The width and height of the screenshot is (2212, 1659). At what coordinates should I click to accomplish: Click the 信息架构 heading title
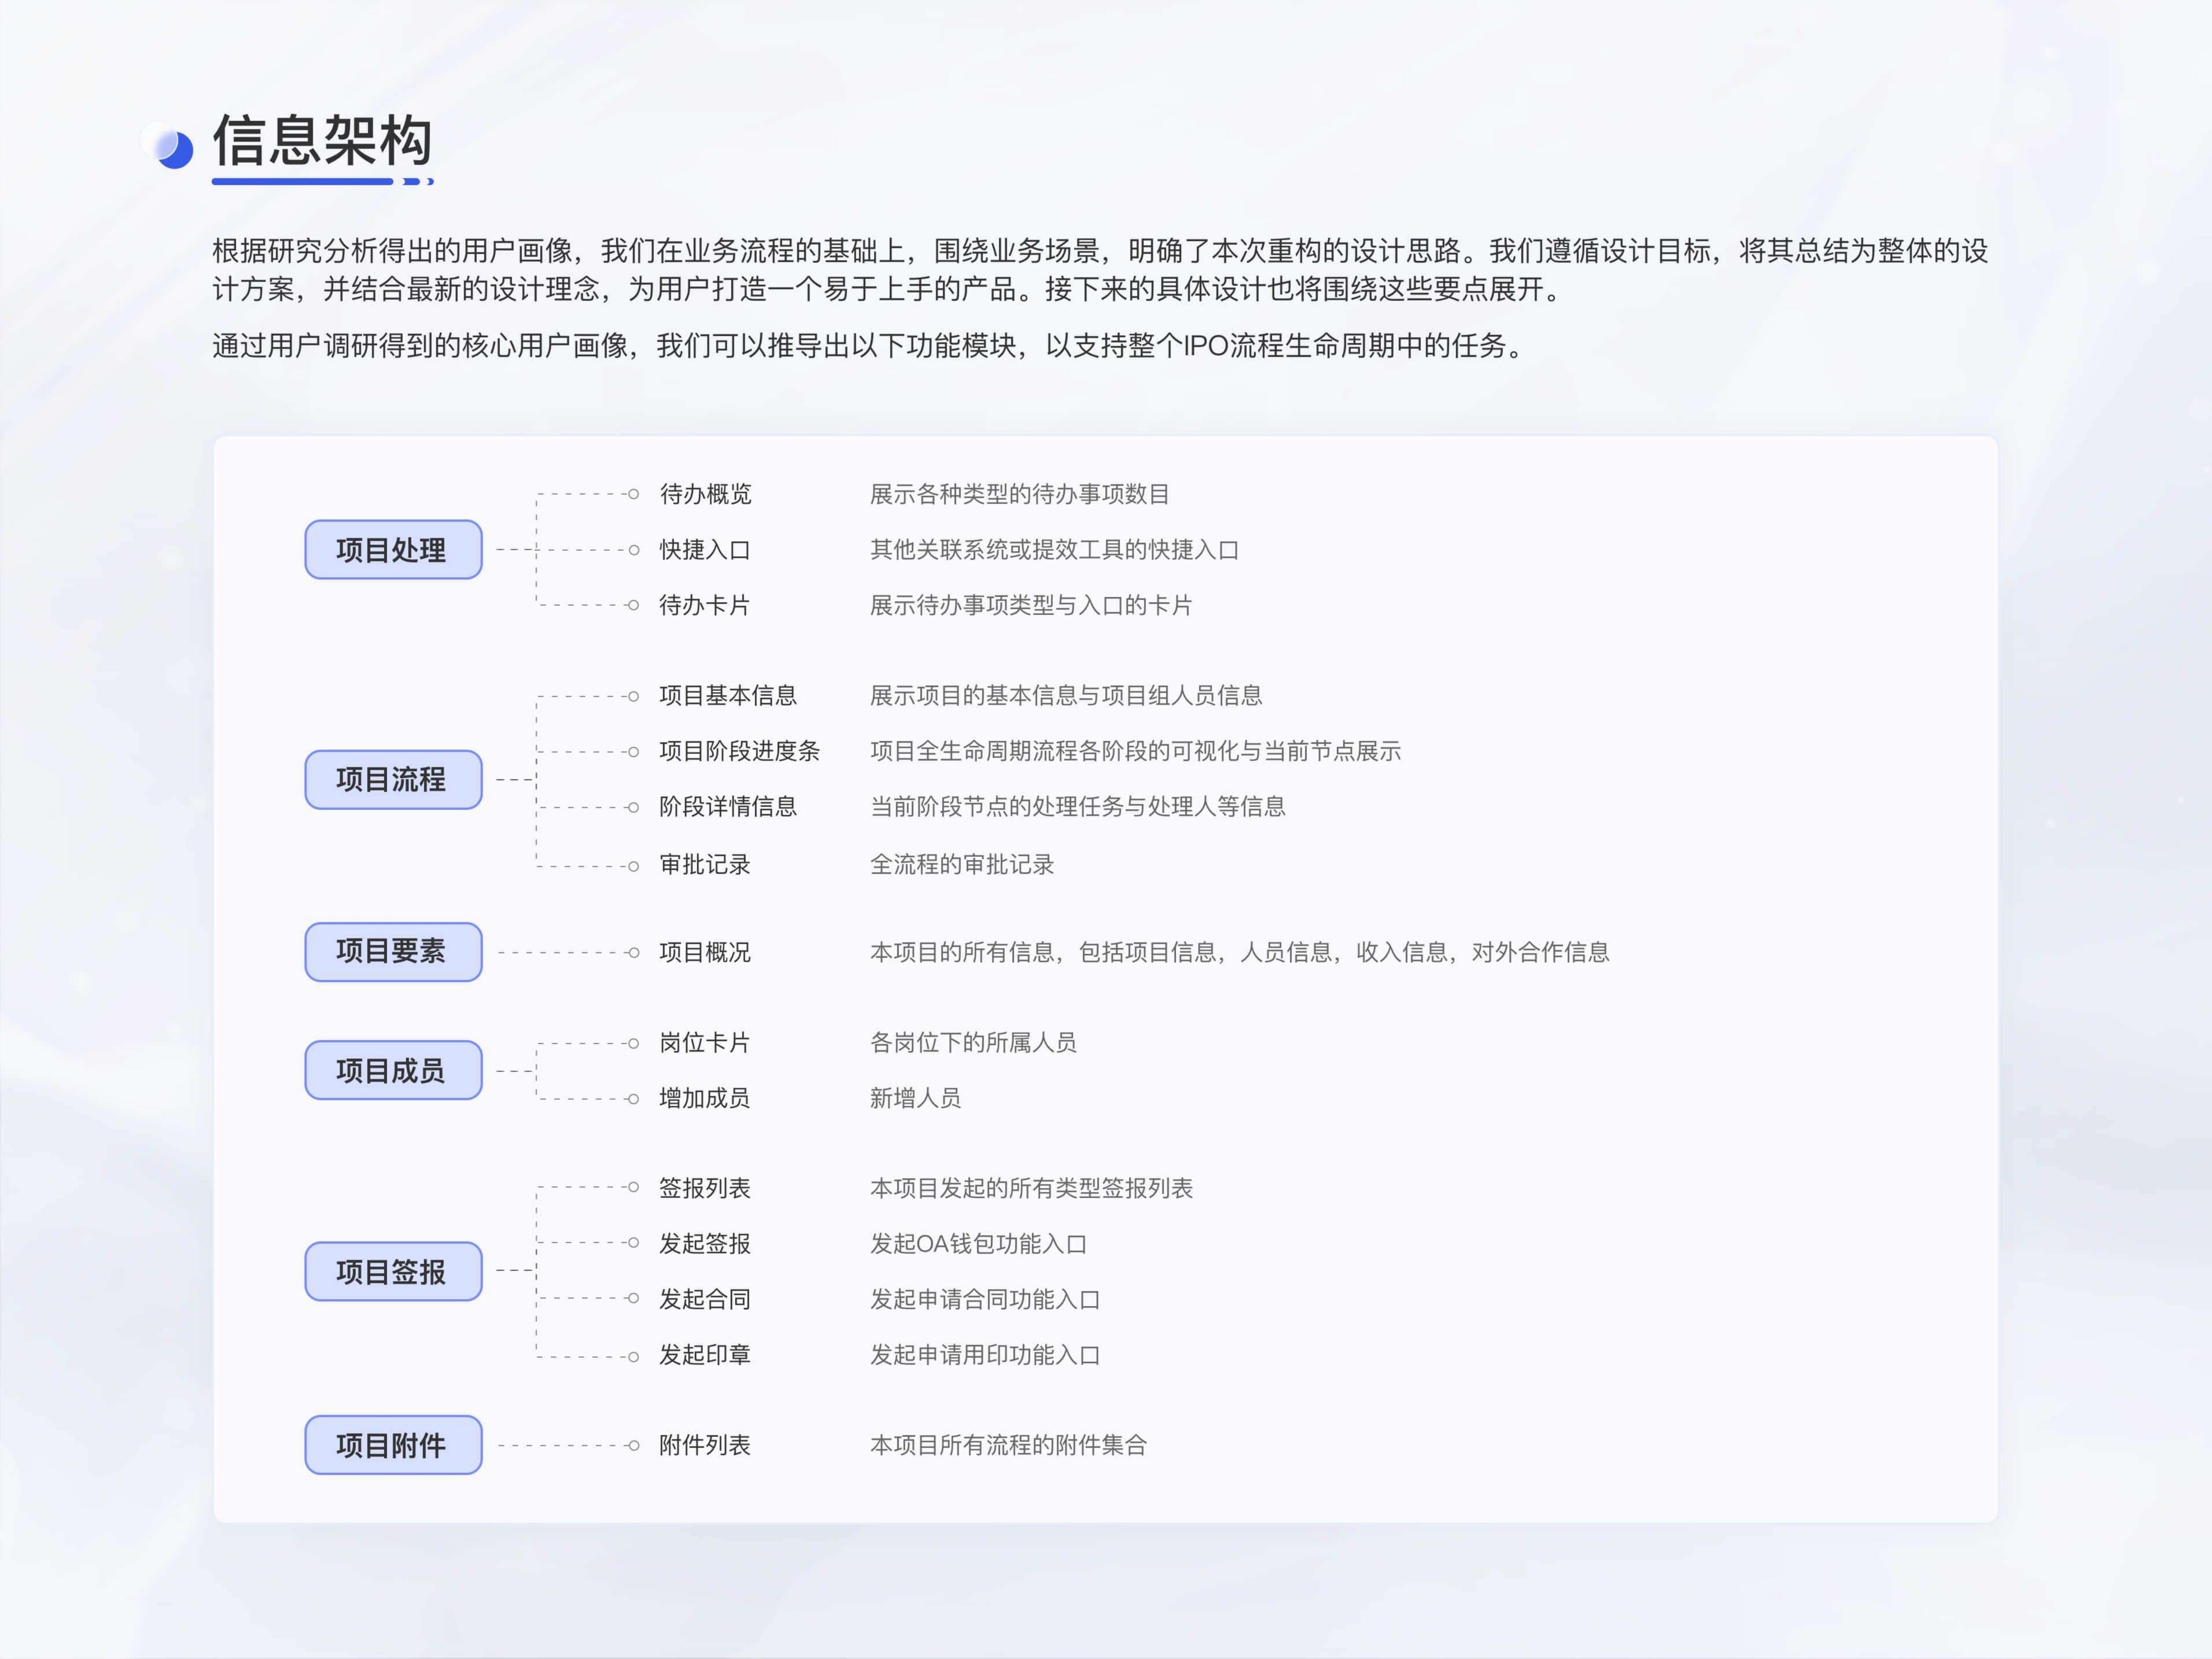[322, 140]
